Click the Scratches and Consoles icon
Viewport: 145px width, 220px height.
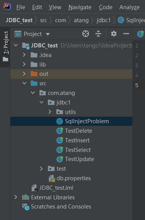[x=26, y=207]
